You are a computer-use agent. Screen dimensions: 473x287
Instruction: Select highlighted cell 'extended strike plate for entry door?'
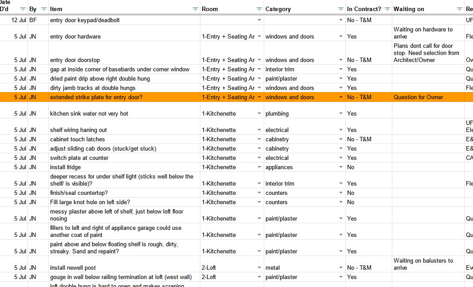(x=124, y=97)
